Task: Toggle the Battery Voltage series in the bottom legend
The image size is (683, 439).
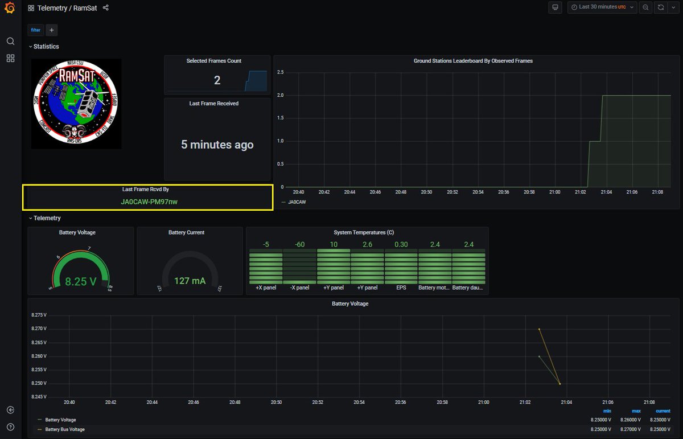Action: click(x=60, y=420)
